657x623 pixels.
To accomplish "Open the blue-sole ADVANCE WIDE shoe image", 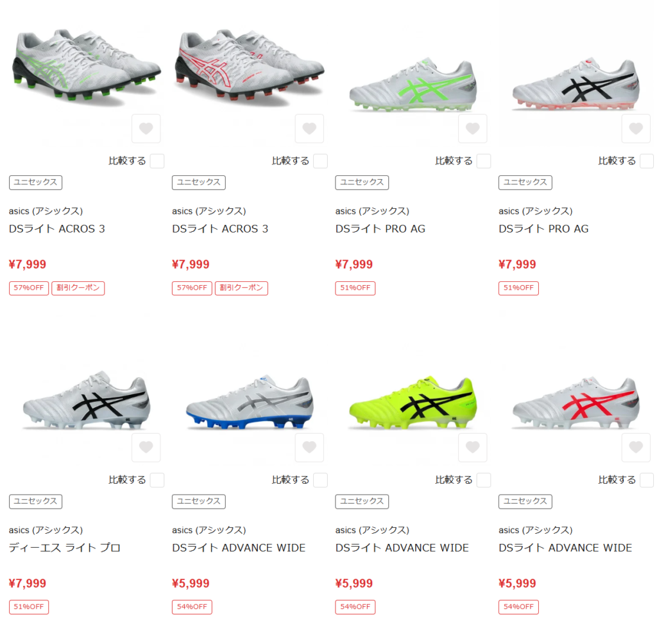I will (250, 402).
